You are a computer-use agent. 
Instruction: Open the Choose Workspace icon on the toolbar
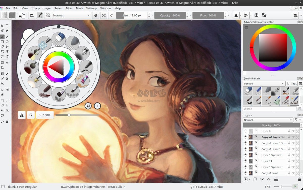(295, 15)
